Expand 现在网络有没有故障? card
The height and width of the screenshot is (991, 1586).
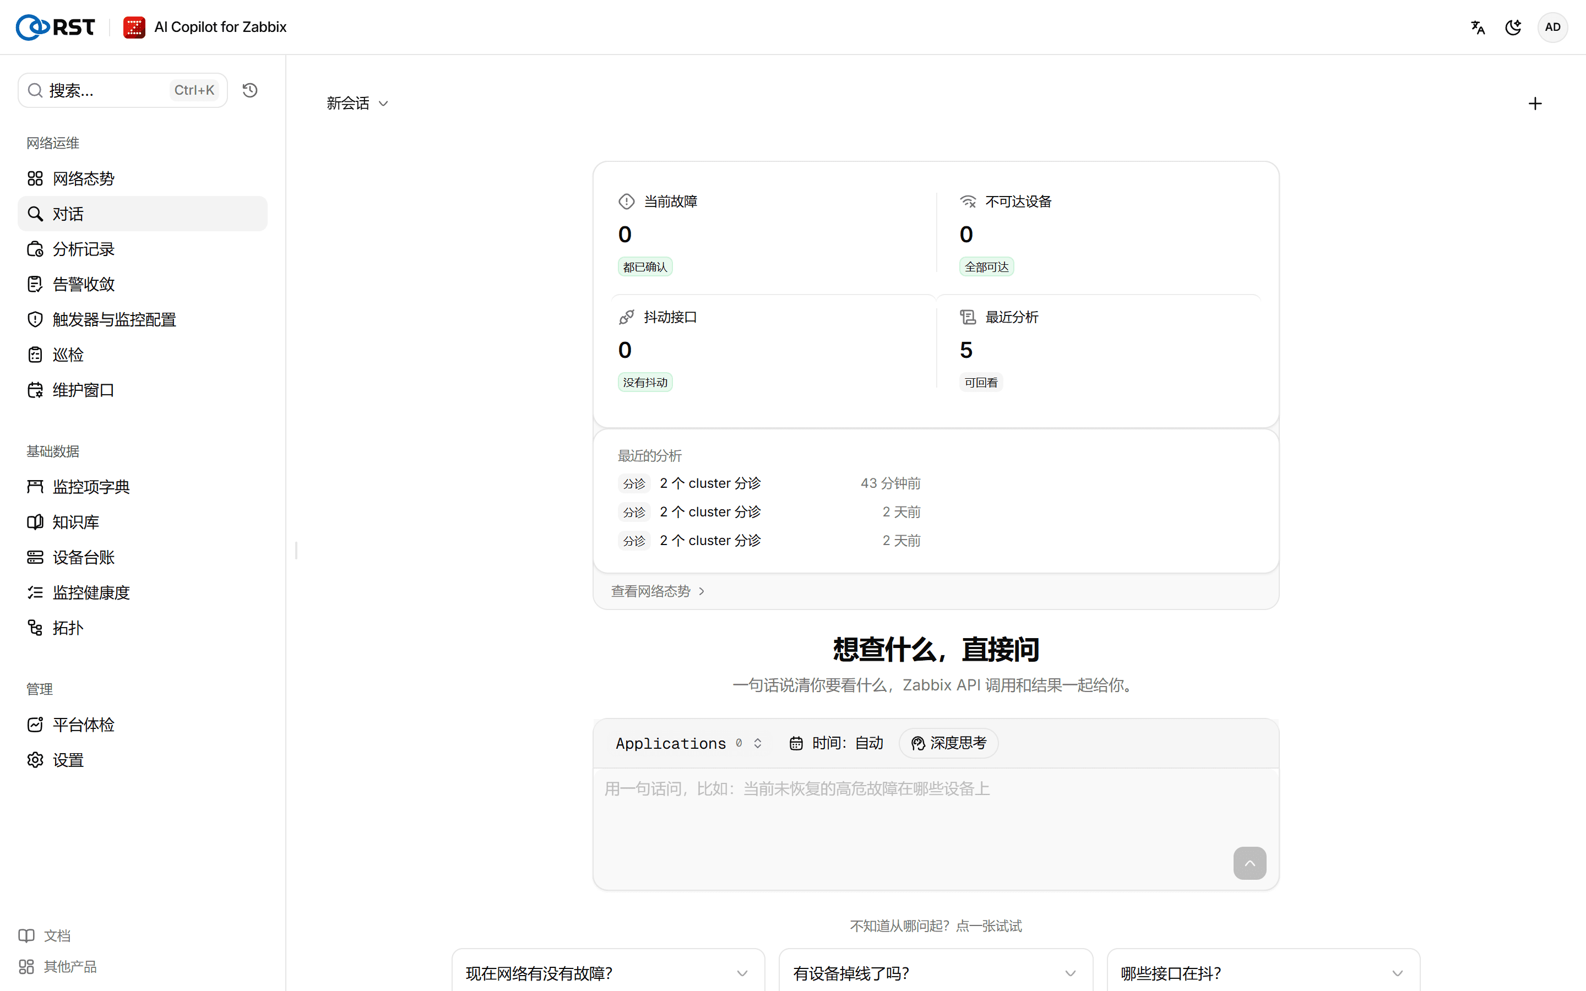tap(607, 973)
